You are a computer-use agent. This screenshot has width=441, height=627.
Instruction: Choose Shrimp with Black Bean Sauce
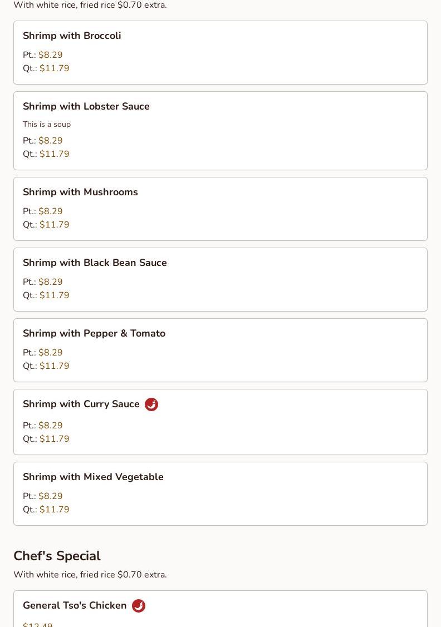[95, 263]
